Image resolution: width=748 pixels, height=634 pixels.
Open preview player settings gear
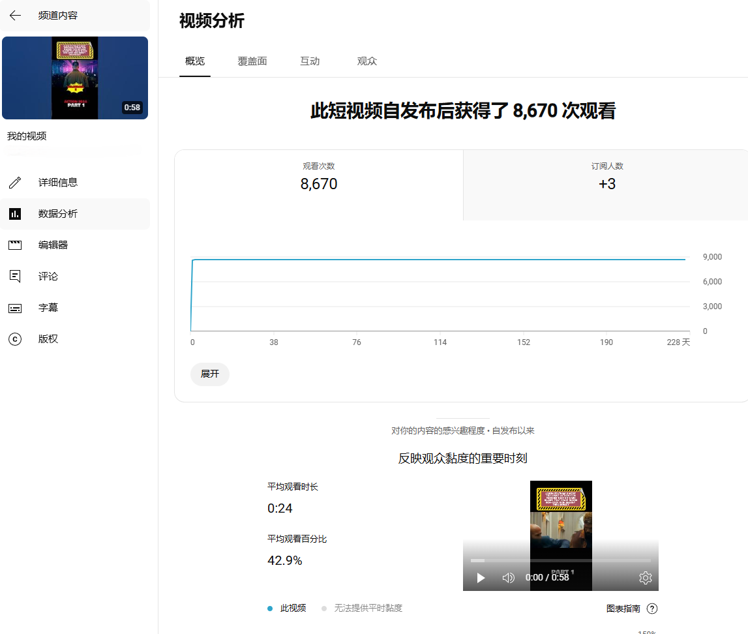645,578
